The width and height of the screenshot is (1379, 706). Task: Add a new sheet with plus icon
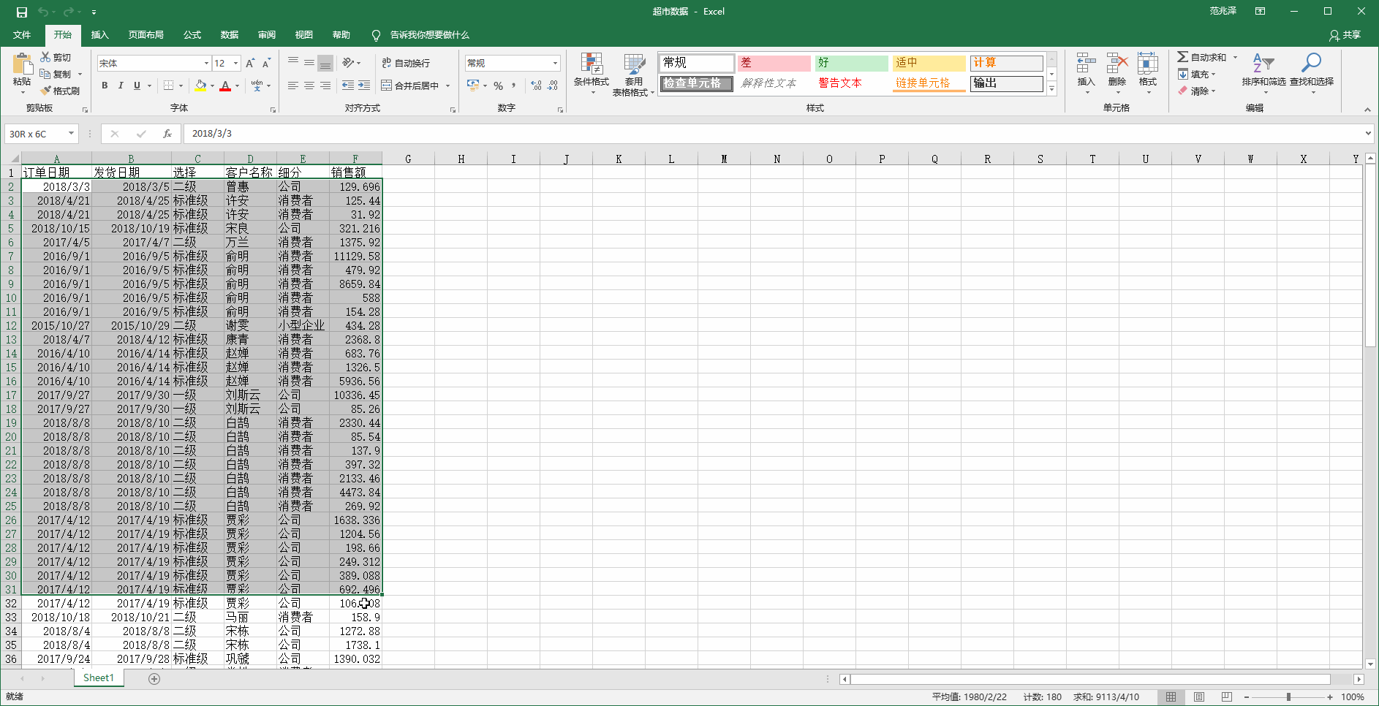(154, 679)
